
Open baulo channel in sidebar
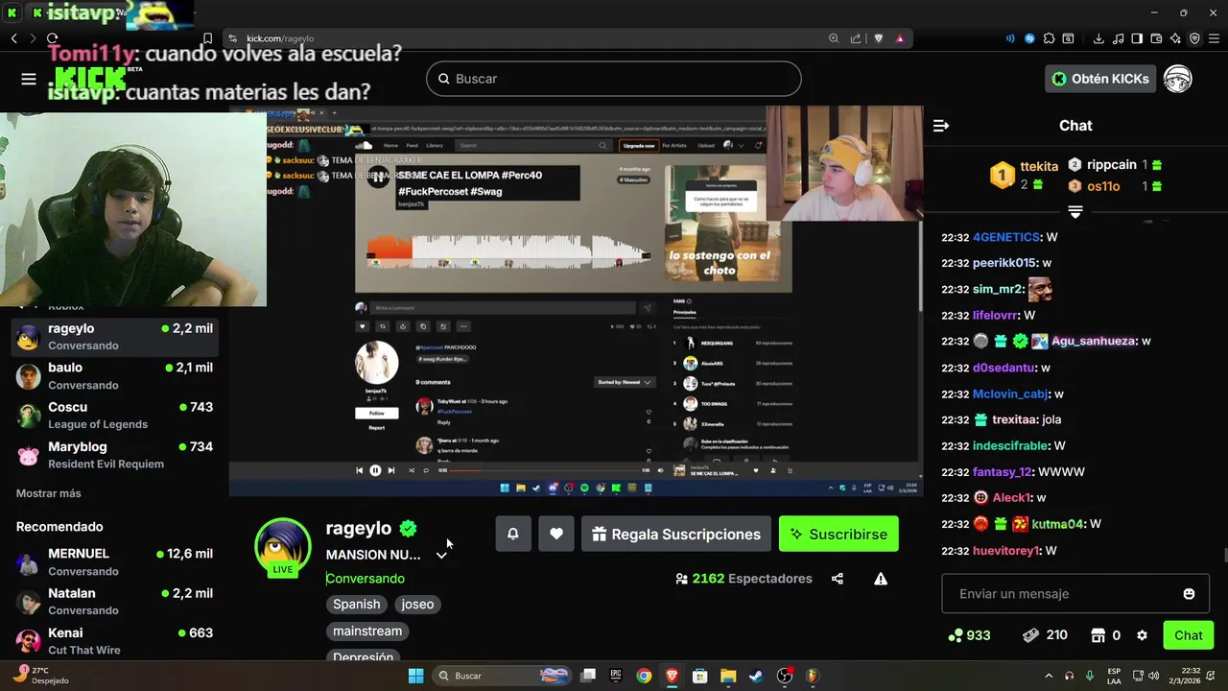tap(115, 376)
